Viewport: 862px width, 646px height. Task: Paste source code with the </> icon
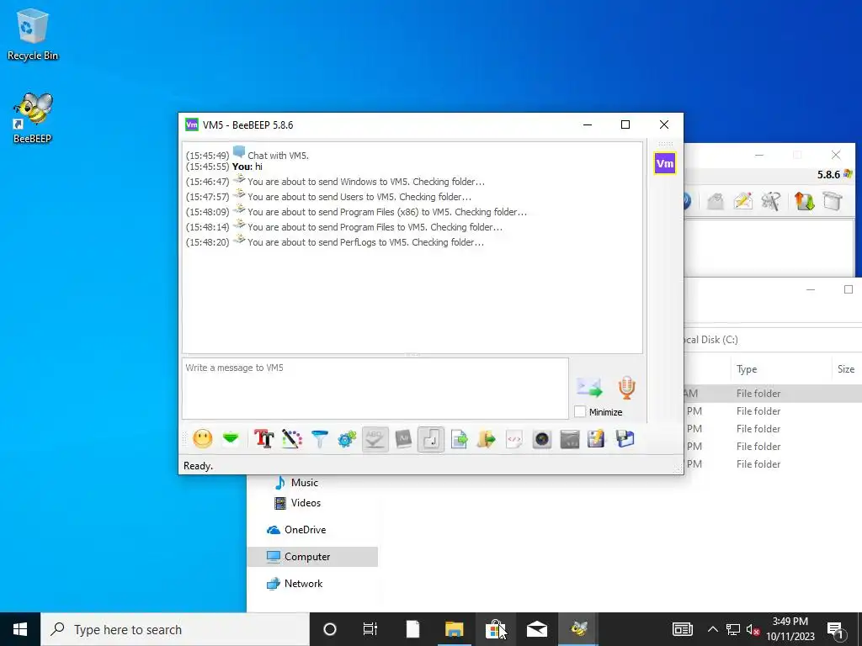(514, 439)
